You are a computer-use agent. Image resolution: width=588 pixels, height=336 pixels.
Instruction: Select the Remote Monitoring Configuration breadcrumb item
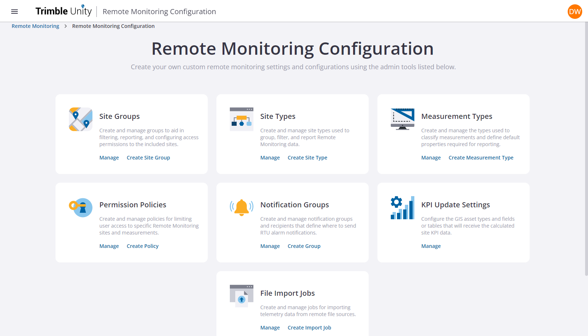click(113, 26)
